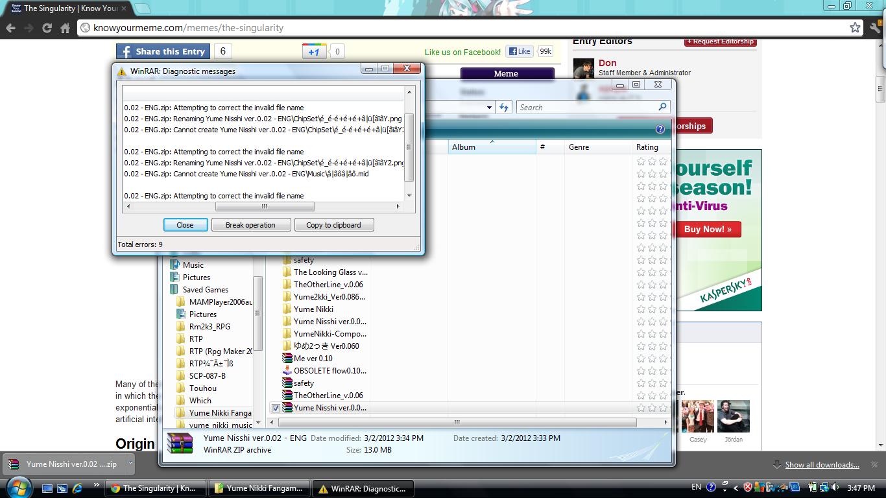Click the safety WinRAR archive icon
This screenshot has height=498, width=886.
[287, 383]
